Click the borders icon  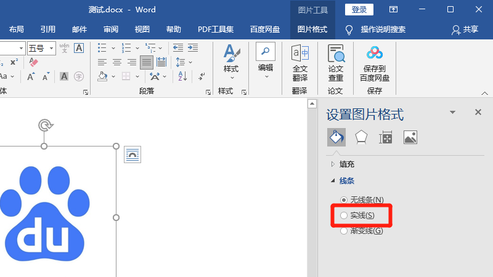pos(126,76)
